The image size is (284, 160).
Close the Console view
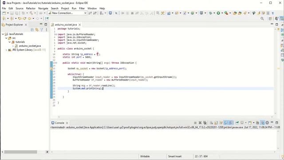tap(67, 123)
